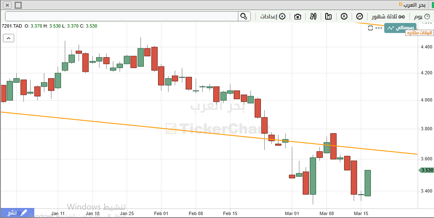Toggle the رسوماتي drawings button
The height and width of the screenshot is (218, 434).
(401, 28)
